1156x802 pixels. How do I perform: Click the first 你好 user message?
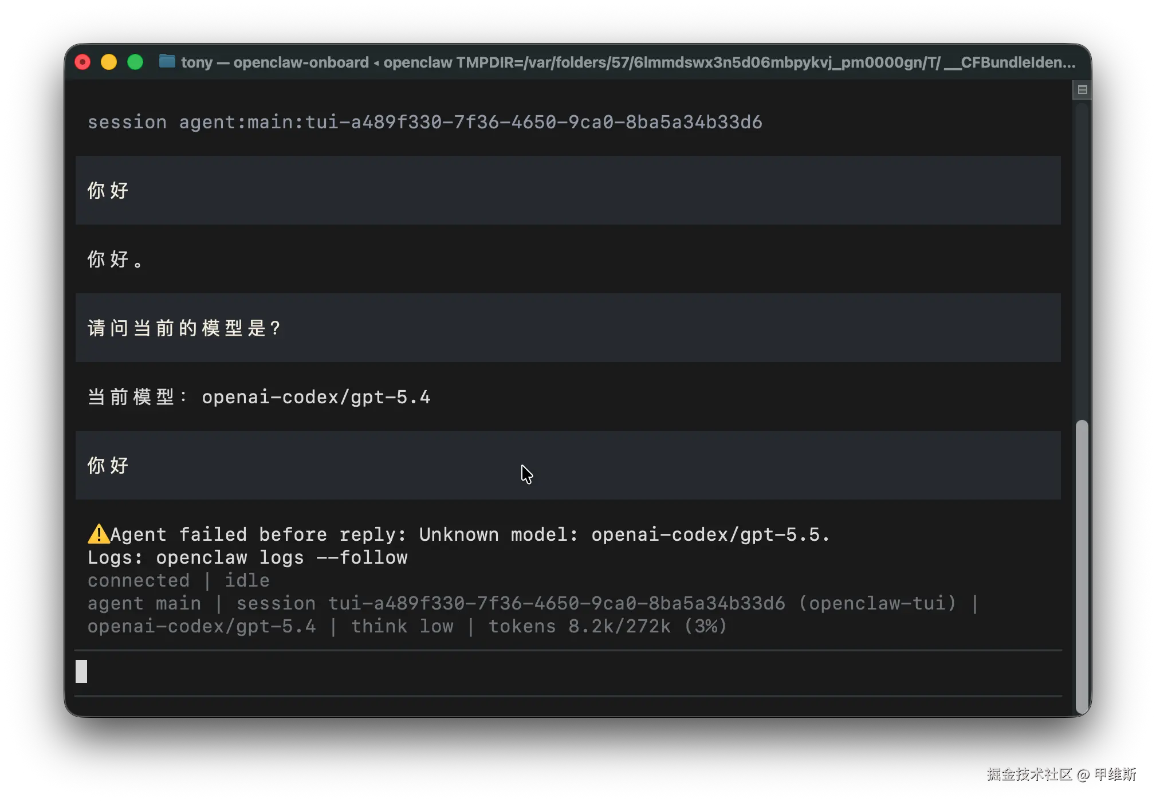[x=108, y=190]
